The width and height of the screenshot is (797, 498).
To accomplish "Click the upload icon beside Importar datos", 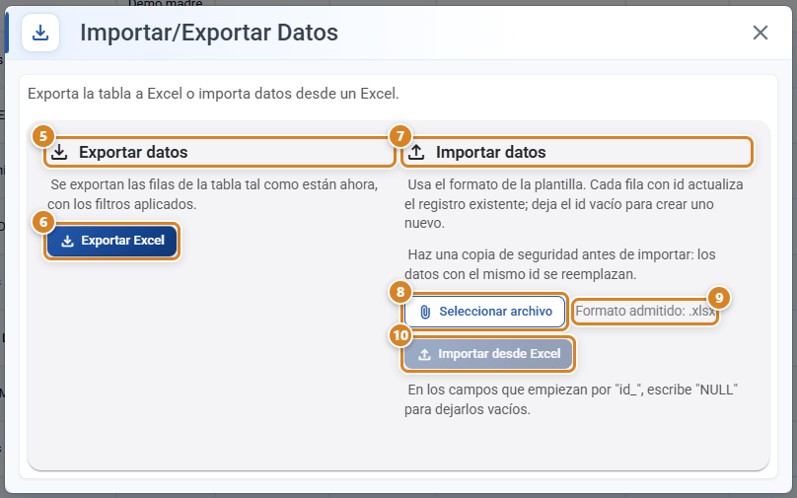I will 417,152.
